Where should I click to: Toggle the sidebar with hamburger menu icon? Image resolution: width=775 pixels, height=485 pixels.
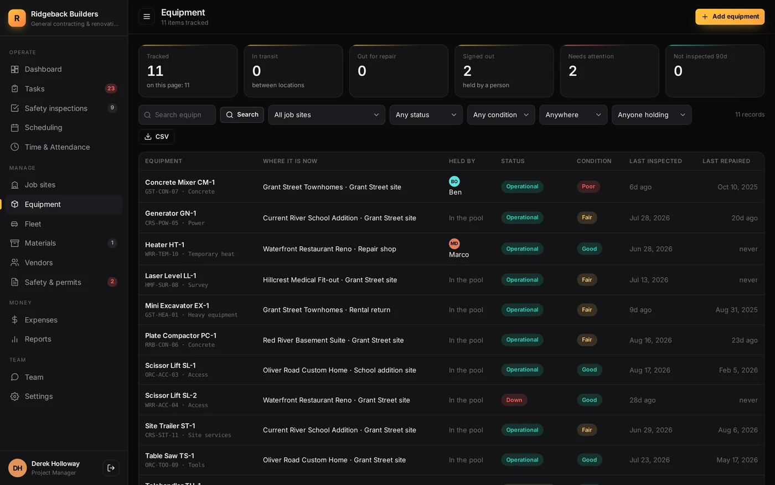147,17
